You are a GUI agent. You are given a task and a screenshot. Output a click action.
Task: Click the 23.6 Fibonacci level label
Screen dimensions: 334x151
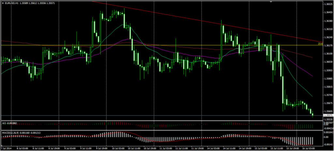[320, 43]
